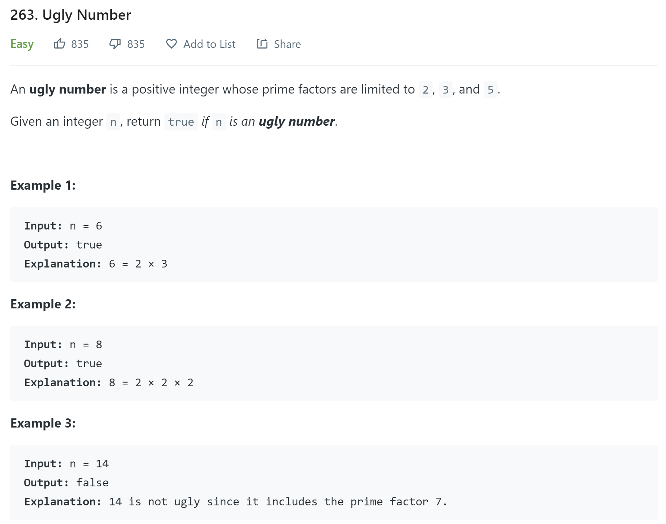666x524 pixels.
Task: Upvote the problem with thumbs up icon
Action: 60,43
